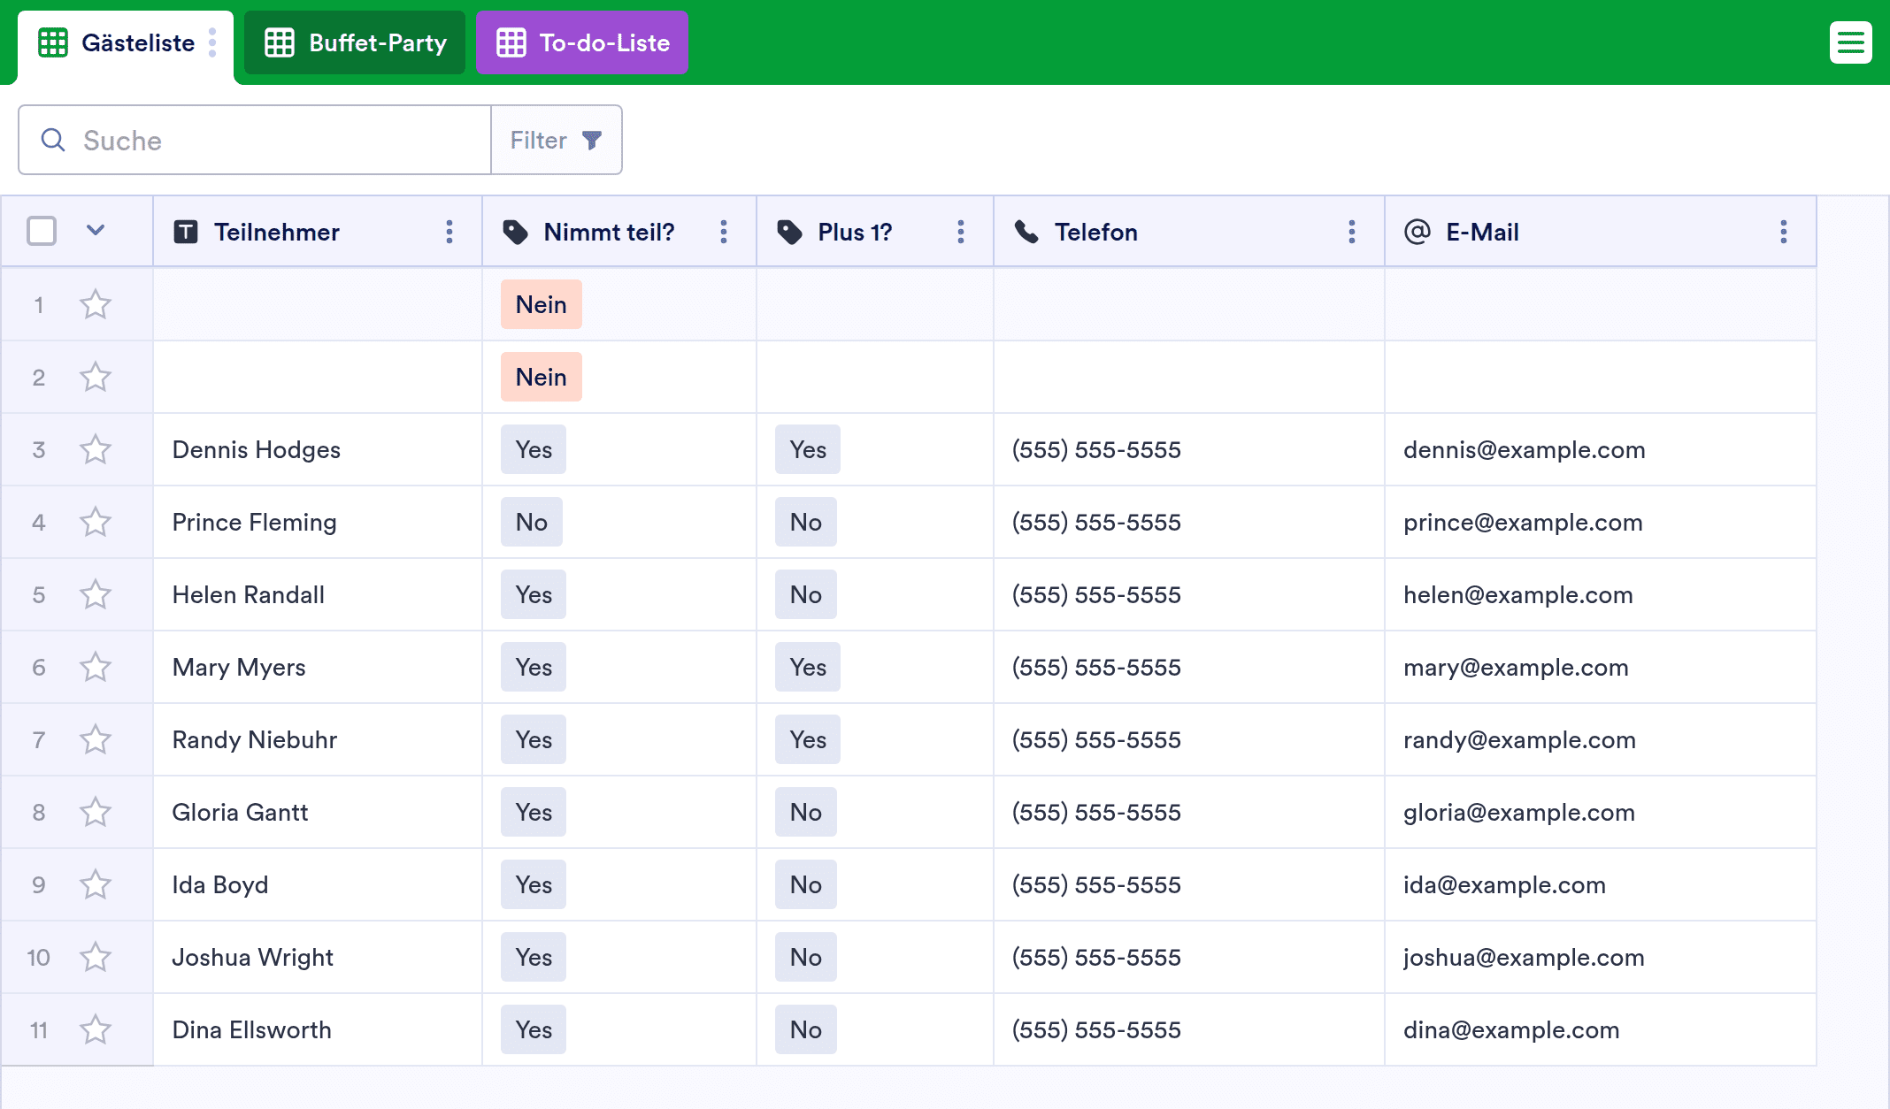Star the Dennis Hodges row

point(96,449)
